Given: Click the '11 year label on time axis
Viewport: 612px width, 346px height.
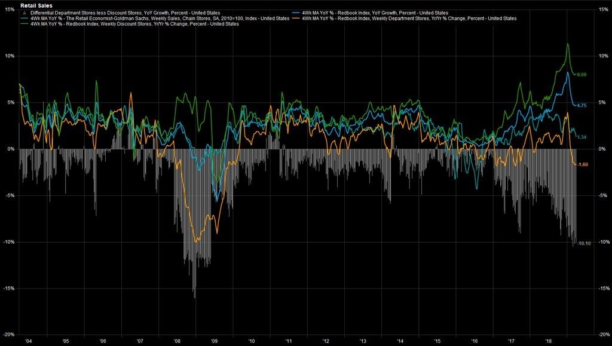Looking at the screenshot, I should click(x=289, y=341).
